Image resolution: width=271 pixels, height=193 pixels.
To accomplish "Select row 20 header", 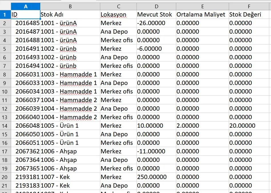I will pyautogui.click(x=5, y=177).
